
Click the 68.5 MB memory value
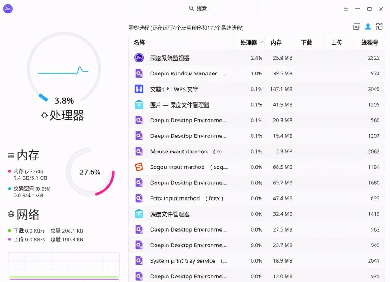point(283,167)
